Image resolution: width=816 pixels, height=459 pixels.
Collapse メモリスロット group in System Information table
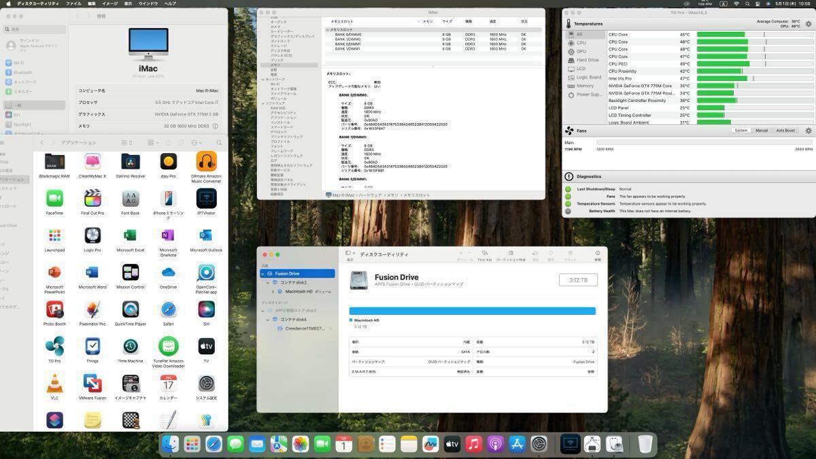click(x=328, y=30)
